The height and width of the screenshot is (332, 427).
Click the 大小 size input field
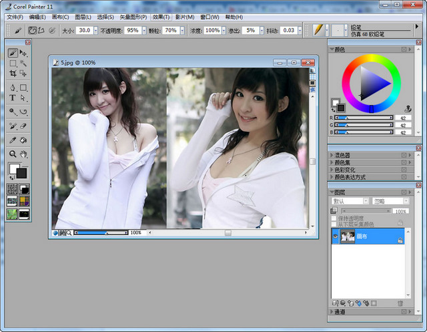click(85, 31)
